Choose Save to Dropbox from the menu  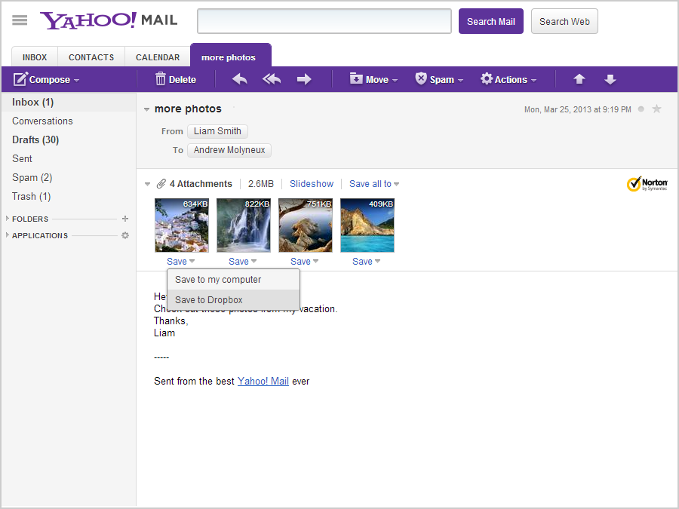[209, 299]
